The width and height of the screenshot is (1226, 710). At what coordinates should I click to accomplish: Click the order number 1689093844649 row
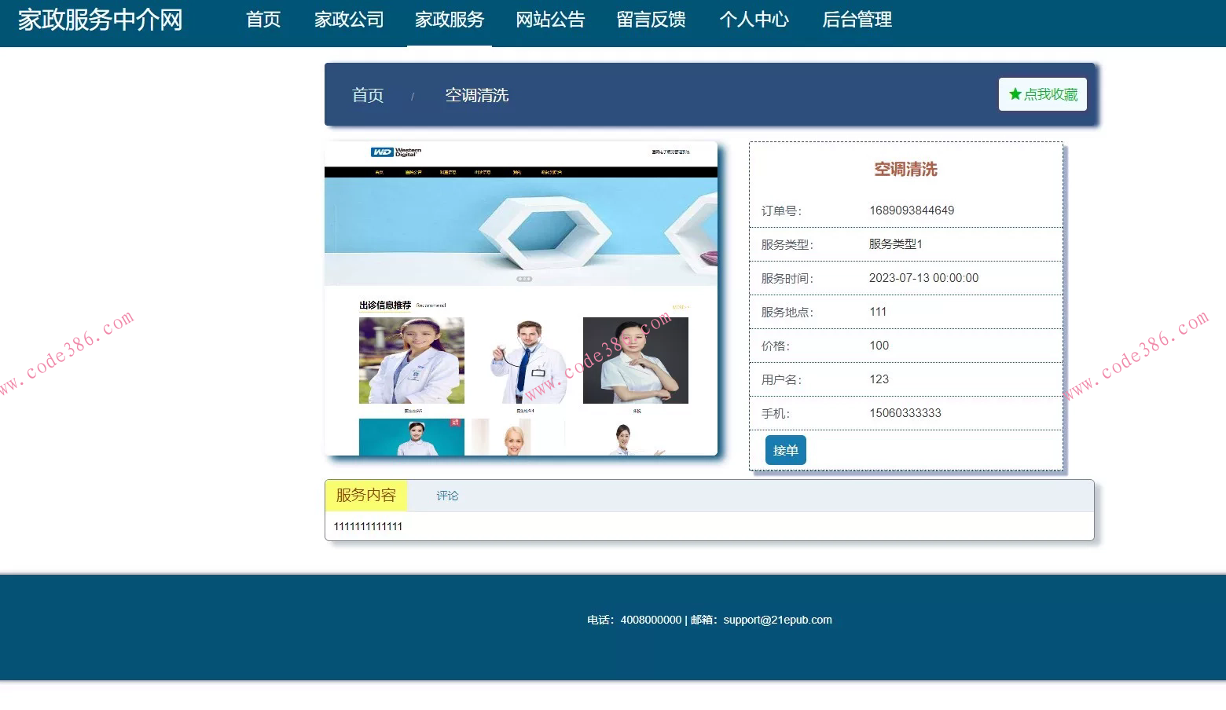click(905, 210)
